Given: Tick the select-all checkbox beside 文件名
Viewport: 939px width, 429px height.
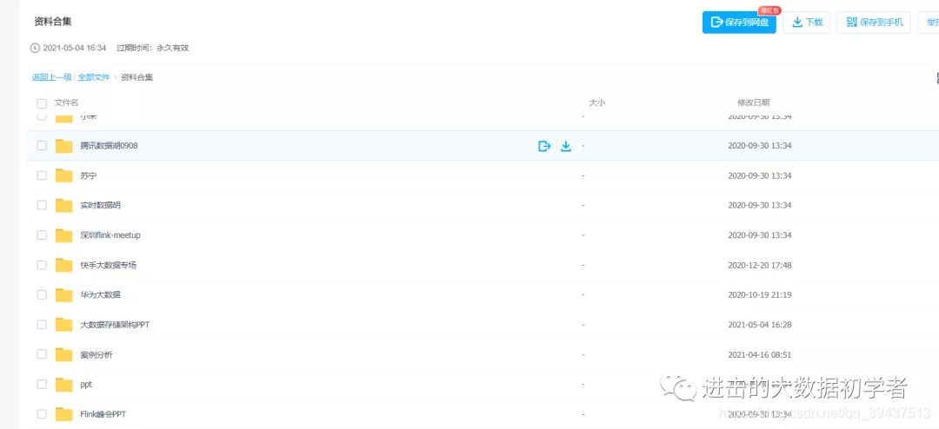Looking at the screenshot, I should (42, 103).
